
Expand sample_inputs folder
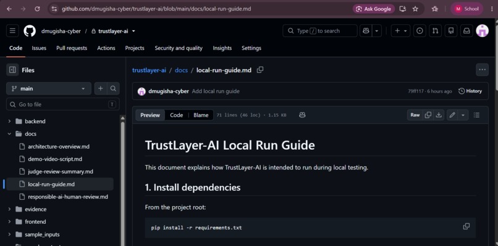(x=9, y=234)
